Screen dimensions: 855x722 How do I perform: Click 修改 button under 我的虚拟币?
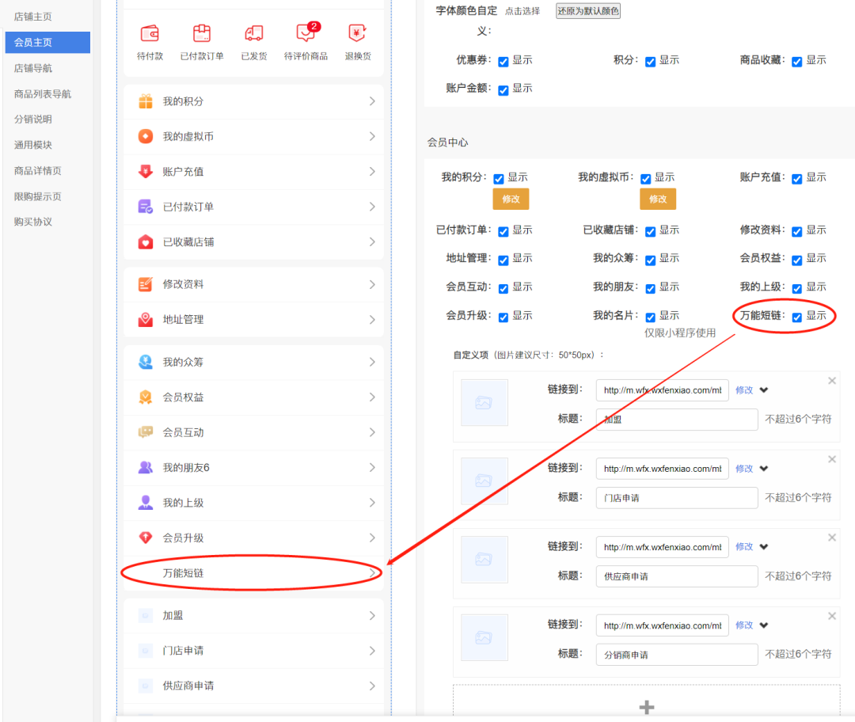658,199
